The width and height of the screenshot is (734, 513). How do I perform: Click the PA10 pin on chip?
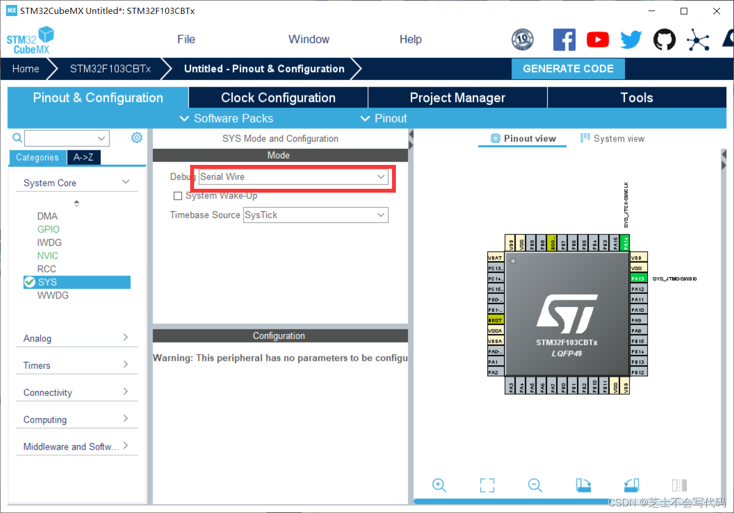click(638, 310)
